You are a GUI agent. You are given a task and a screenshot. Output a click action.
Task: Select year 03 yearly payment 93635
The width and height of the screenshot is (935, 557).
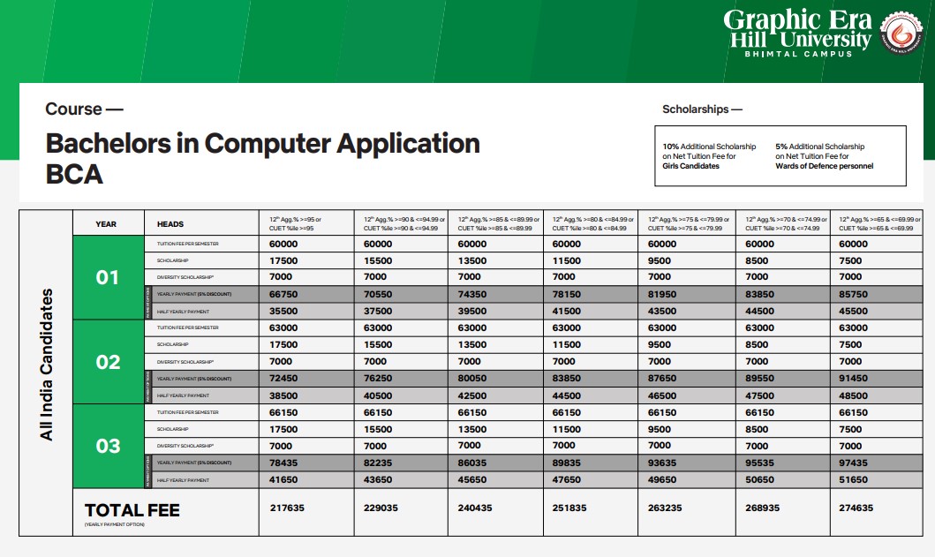point(662,463)
